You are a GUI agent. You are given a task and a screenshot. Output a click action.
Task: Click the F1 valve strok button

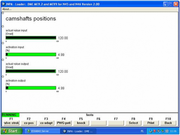coord(11,123)
